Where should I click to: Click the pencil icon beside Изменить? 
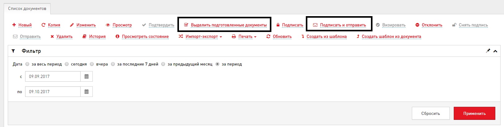click(x=72, y=25)
